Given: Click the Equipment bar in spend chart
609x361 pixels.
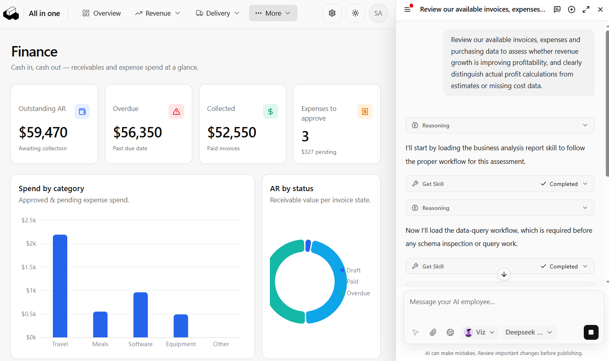Looking at the screenshot, I should [181, 326].
